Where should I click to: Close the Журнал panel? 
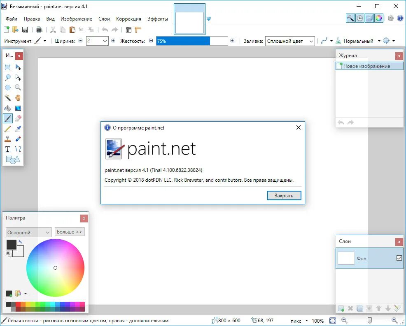tap(399, 56)
